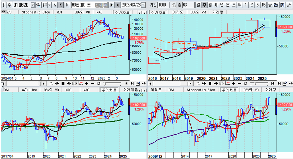Viewport: 293px width, 159px height.
Task: Click the plus zoom-in icon under top-right chart
Action: (233, 83)
